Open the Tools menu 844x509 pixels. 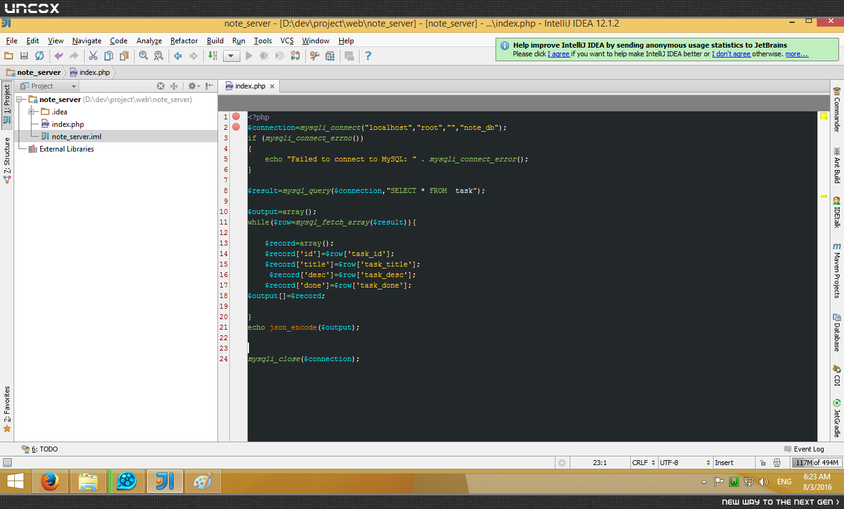pyautogui.click(x=263, y=41)
